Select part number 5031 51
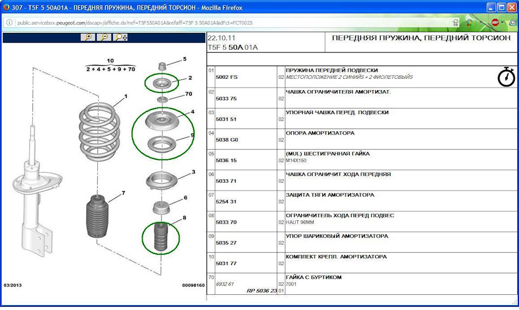Image resolution: width=519 pixels, height=310 pixels. (x=226, y=119)
